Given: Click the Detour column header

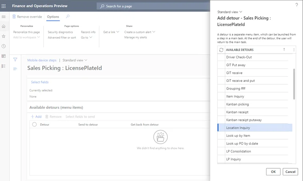Looking at the screenshot, I should click(44, 124).
